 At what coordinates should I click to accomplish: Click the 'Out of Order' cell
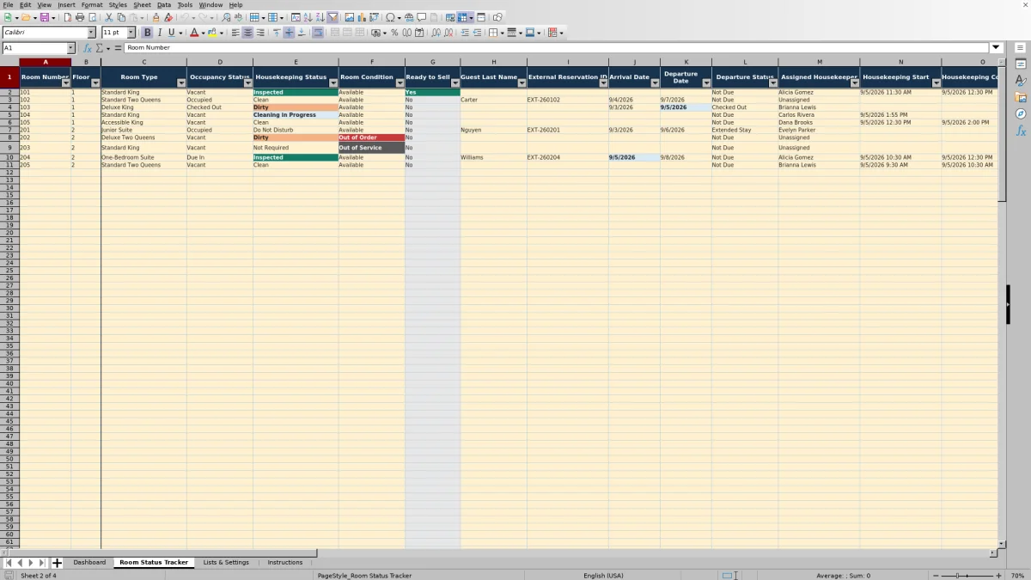(x=371, y=137)
